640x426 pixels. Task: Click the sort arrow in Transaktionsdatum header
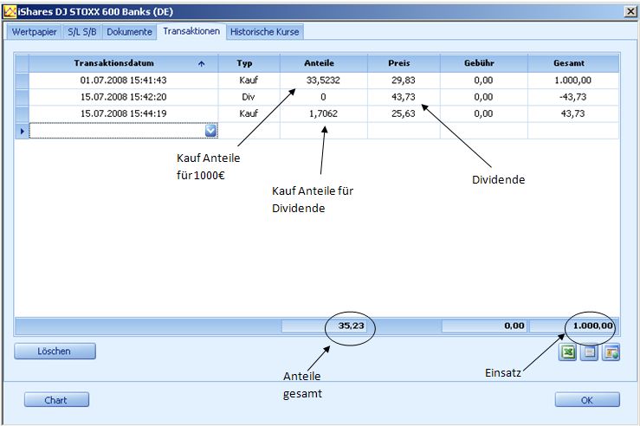click(201, 64)
